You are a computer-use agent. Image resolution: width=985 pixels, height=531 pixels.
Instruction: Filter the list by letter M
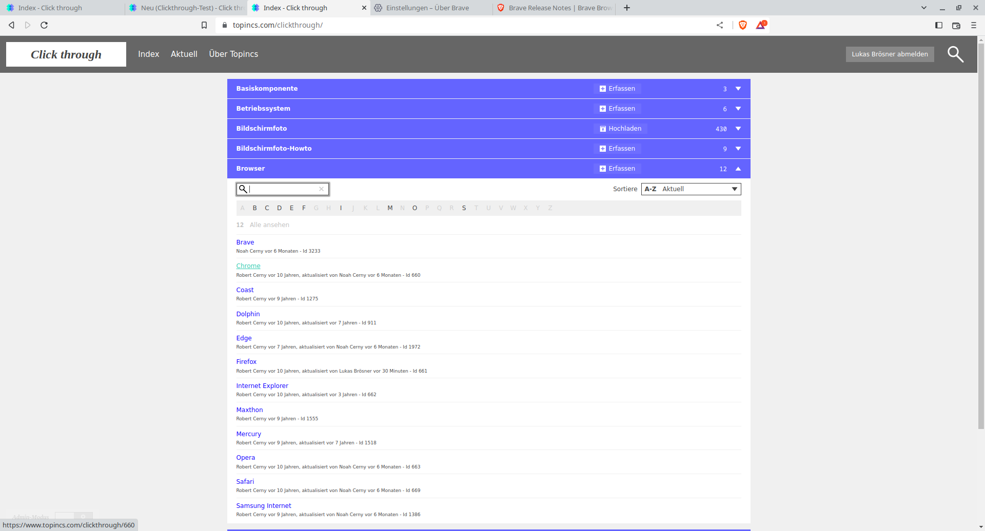pyautogui.click(x=390, y=208)
